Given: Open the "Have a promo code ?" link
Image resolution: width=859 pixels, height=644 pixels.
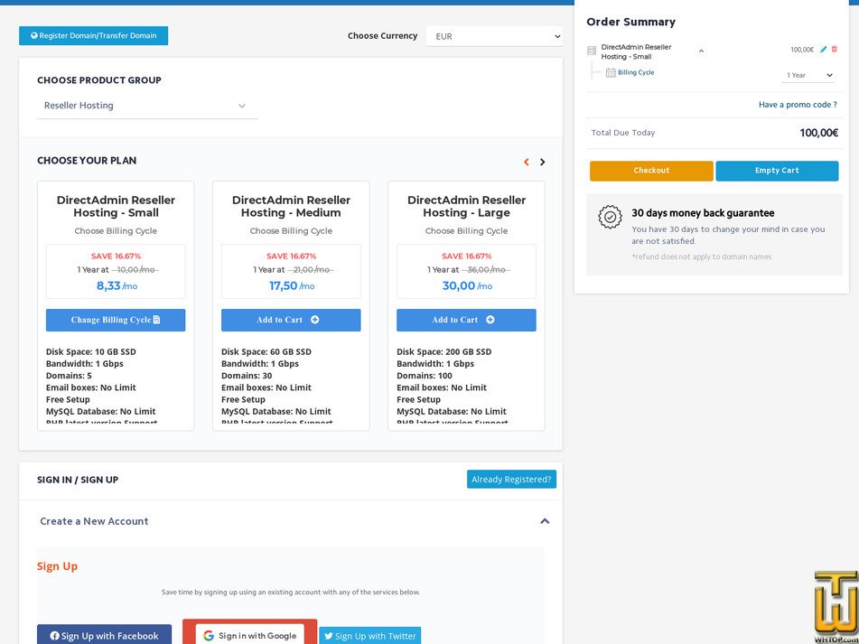Looking at the screenshot, I should [x=797, y=105].
